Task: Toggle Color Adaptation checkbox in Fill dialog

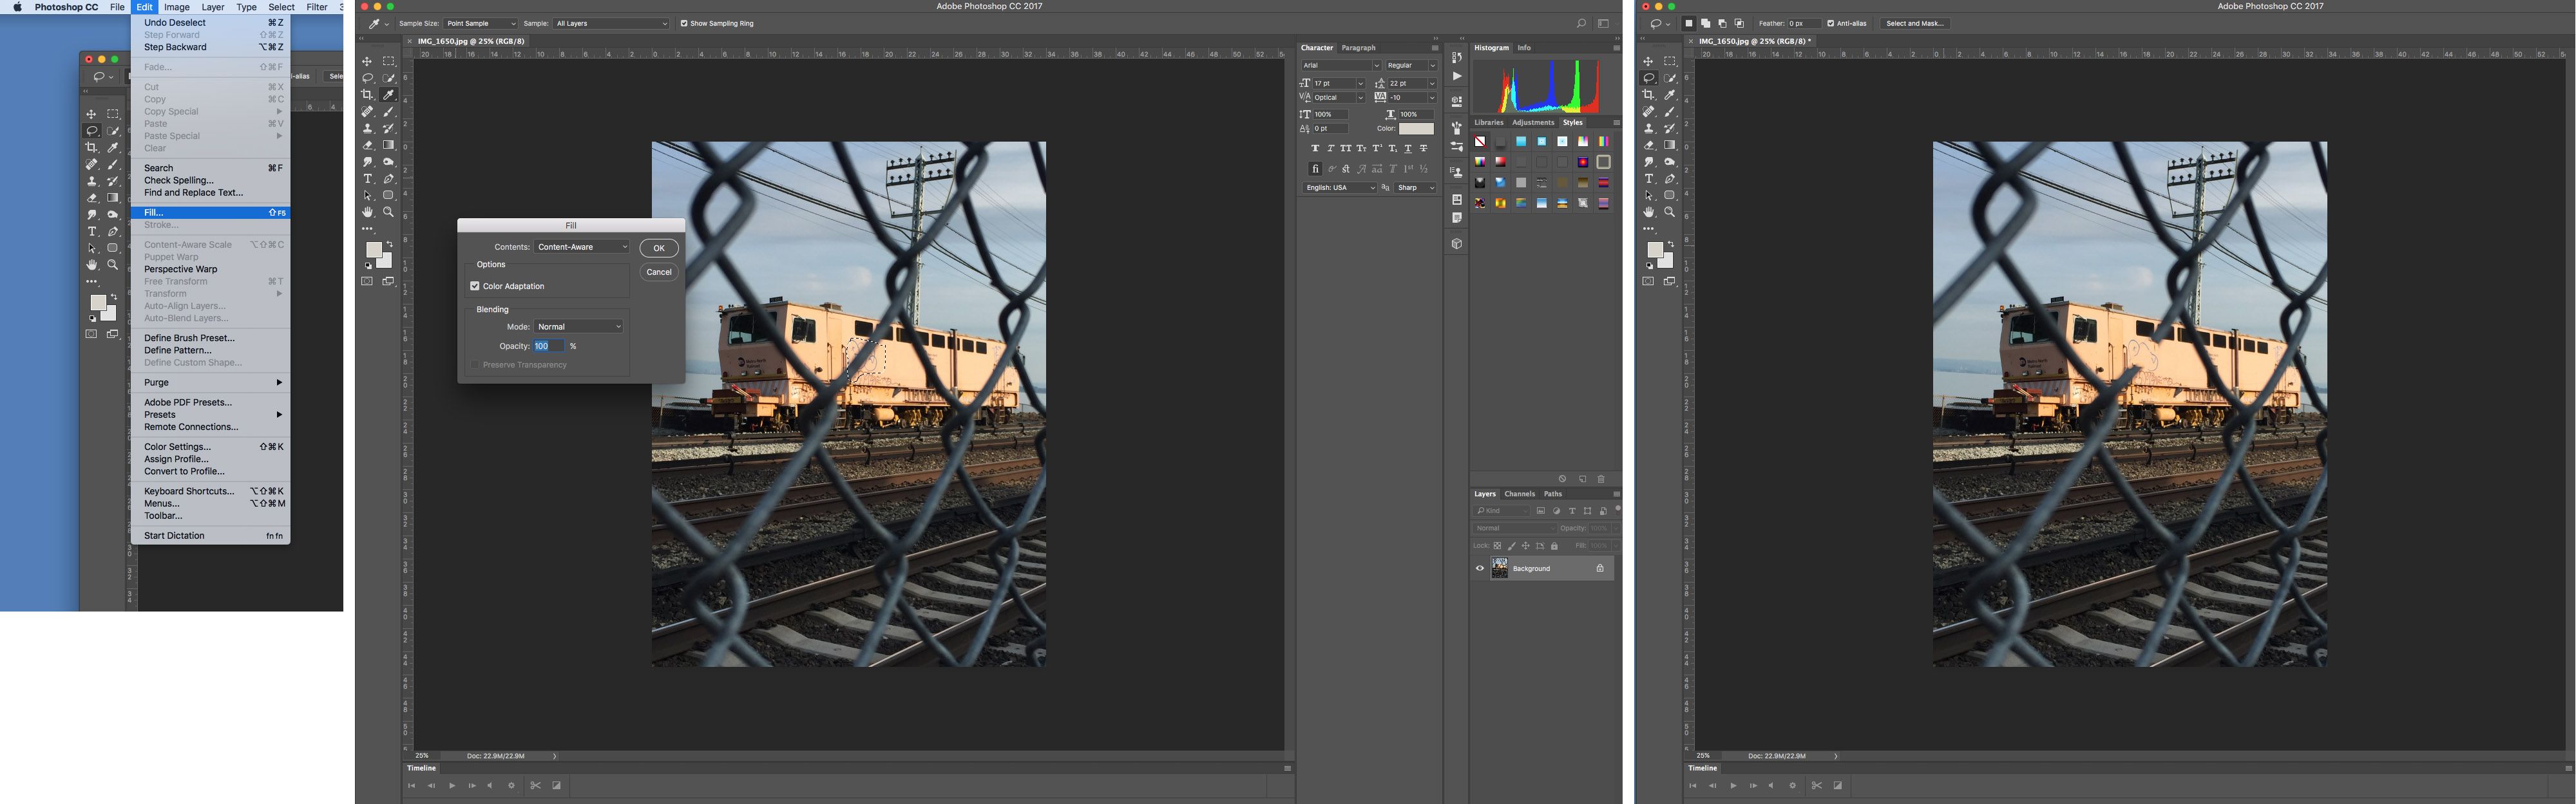Action: (x=475, y=286)
